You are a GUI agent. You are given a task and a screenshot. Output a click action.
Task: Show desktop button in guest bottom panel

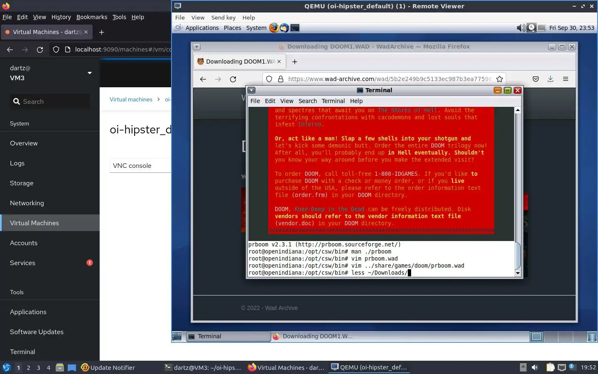pos(177,336)
